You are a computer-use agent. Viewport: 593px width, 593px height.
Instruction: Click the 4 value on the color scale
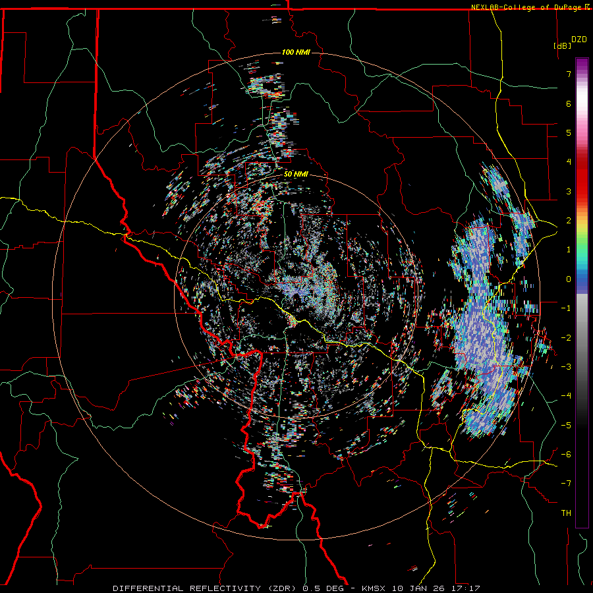pyautogui.click(x=569, y=162)
